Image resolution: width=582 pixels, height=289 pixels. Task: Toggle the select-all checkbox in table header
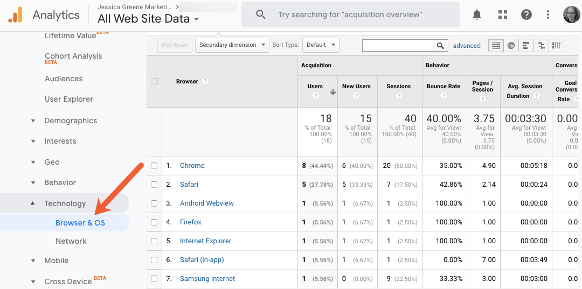[155, 81]
